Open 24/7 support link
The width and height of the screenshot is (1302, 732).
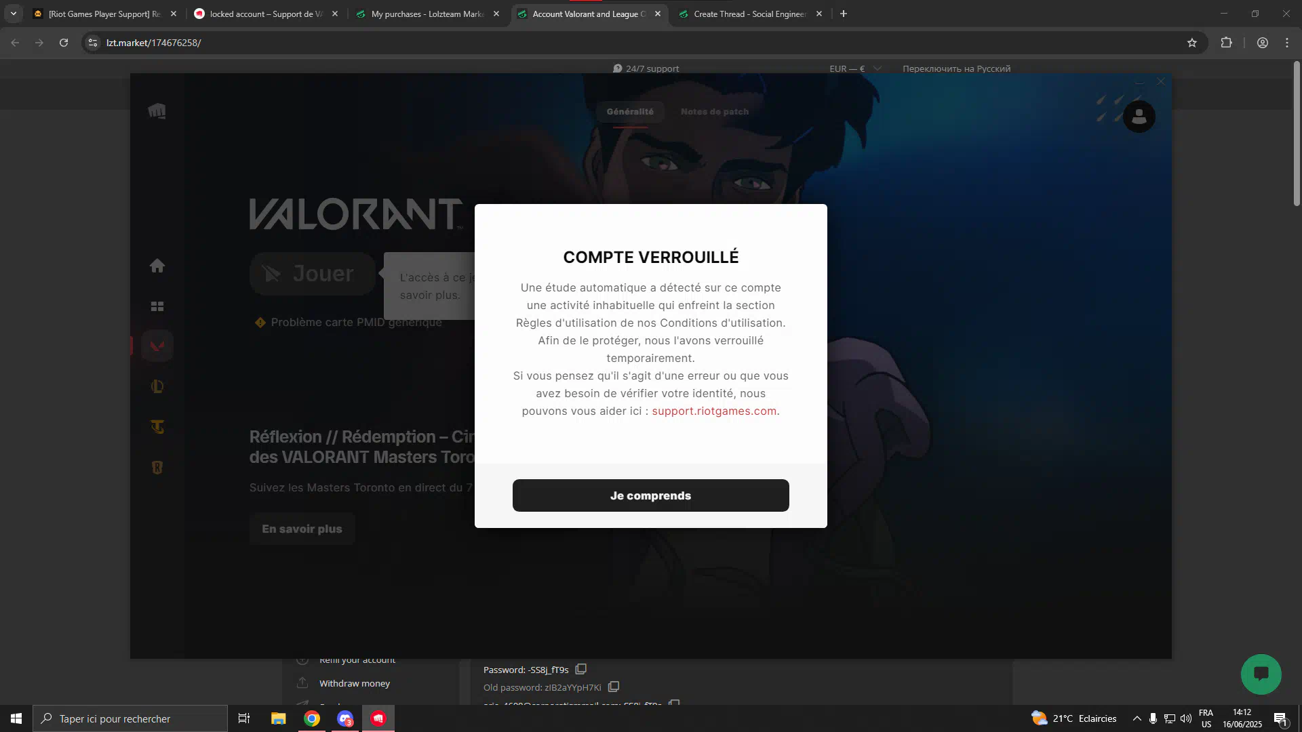[646, 68]
